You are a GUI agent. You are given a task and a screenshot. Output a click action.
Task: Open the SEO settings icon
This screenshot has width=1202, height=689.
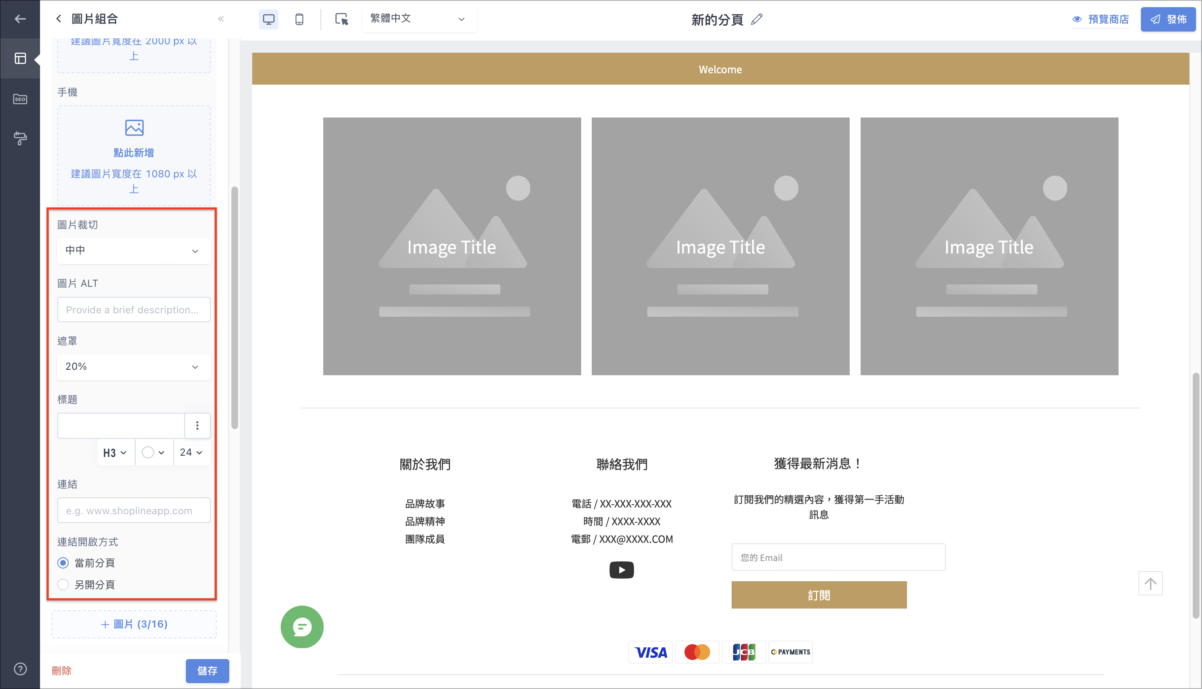coord(20,99)
